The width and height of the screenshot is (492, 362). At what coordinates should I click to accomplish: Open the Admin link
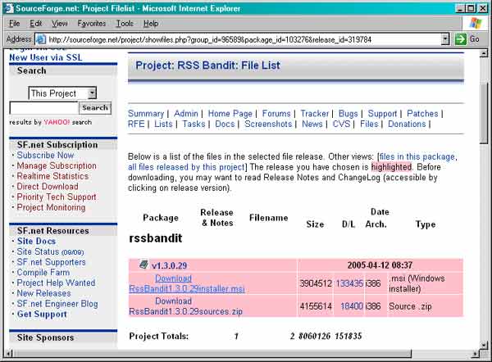186,114
